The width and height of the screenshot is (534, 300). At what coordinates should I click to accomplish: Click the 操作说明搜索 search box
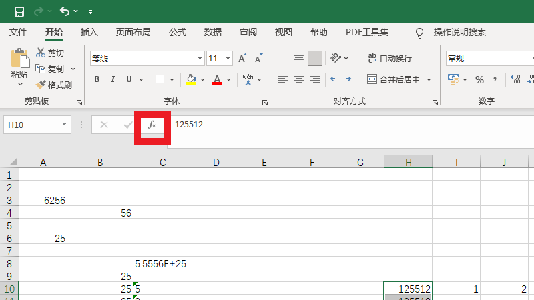[x=459, y=32]
